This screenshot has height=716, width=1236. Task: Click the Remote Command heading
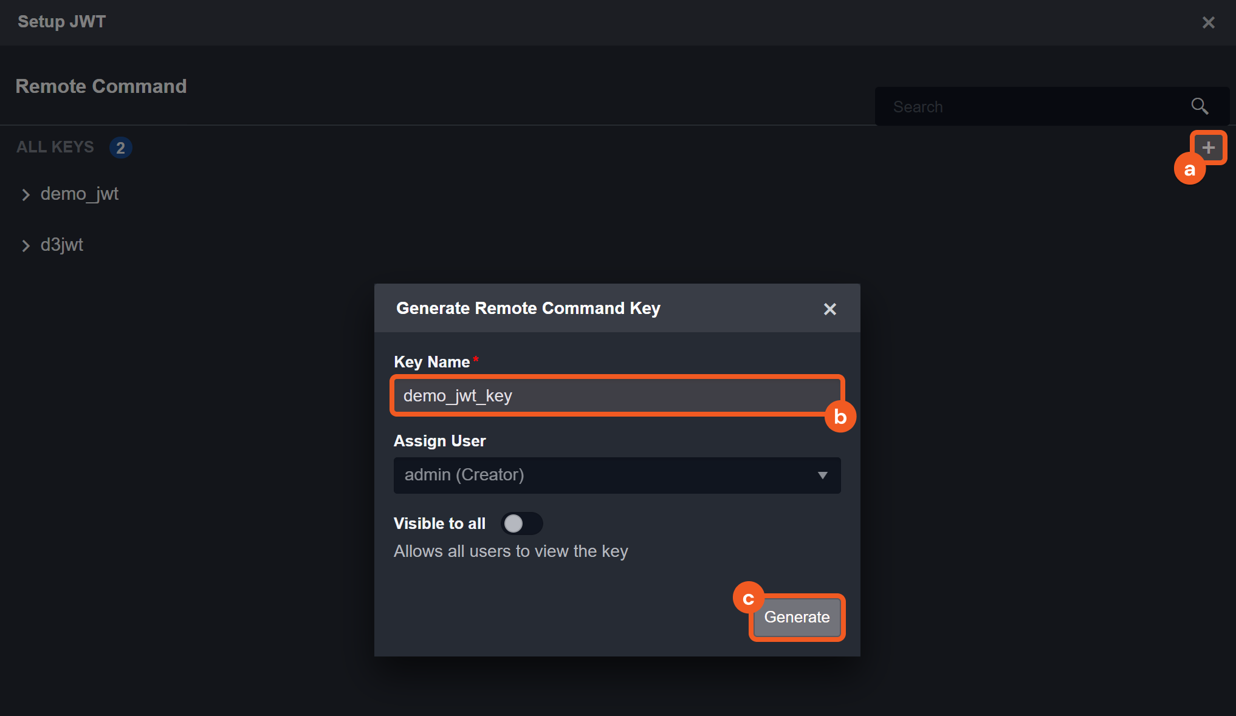coord(101,86)
